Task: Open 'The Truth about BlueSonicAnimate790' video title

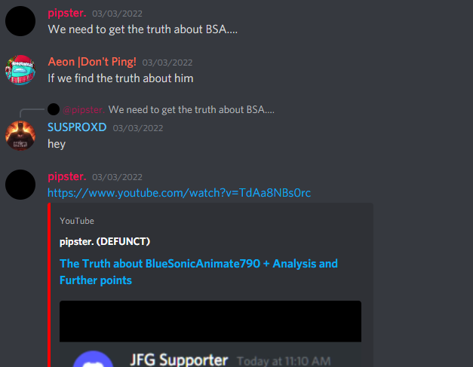Action: tap(198, 272)
